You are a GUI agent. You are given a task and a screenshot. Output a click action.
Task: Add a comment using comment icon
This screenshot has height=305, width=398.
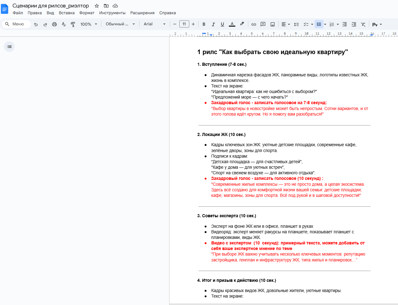point(263,24)
